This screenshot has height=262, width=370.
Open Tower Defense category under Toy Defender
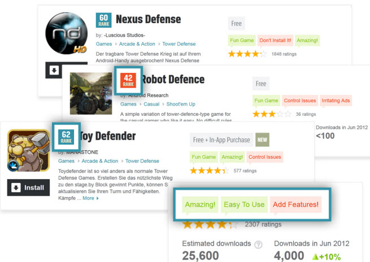pos(142,161)
